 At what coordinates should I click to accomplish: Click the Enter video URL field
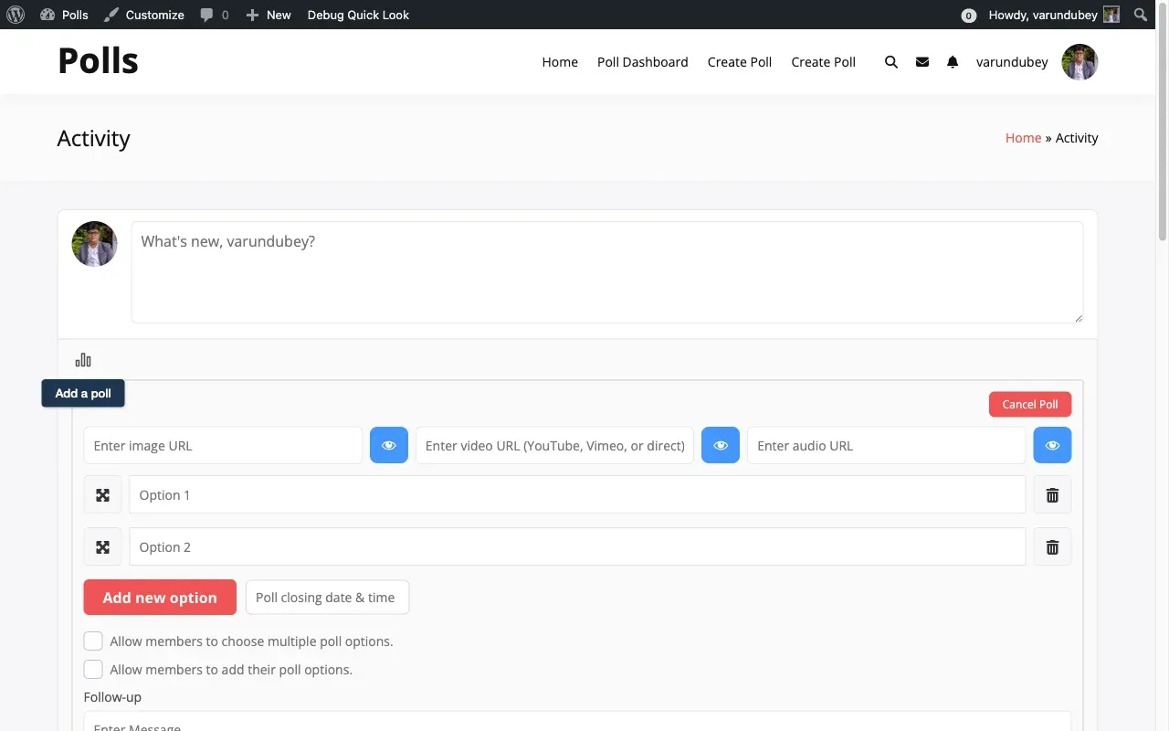tap(554, 446)
